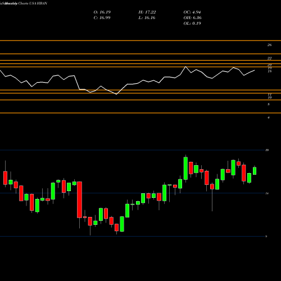Screen dimensions: 281x281
Task: Click the tall red candle that drops to 11
Action: pyautogui.click(x=79, y=200)
